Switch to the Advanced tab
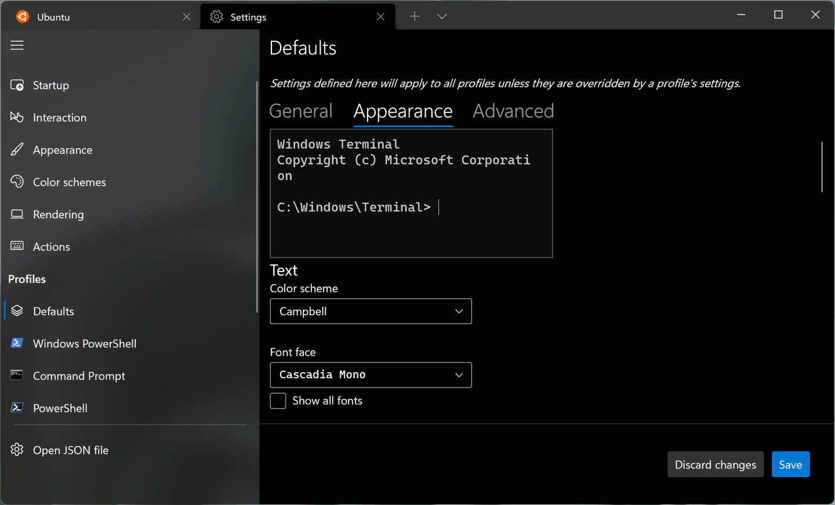The height and width of the screenshot is (505, 835). (x=513, y=111)
